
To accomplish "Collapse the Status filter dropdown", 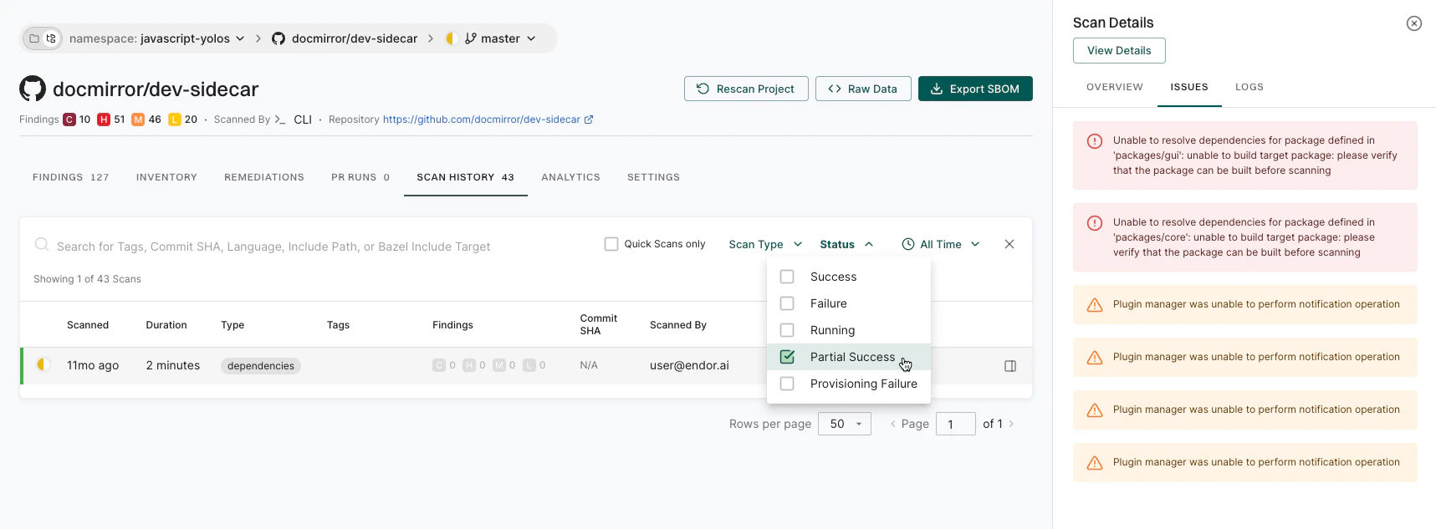I will tap(846, 244).
